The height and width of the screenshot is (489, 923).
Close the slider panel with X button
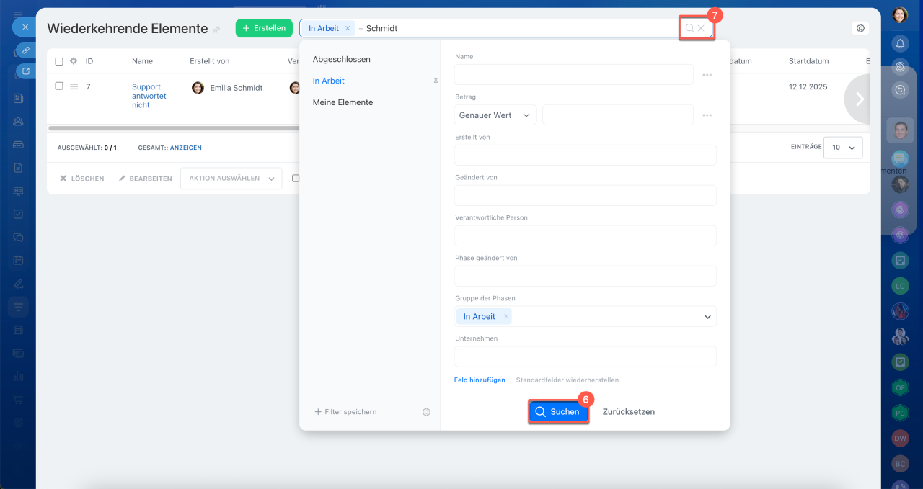(25, 27)
